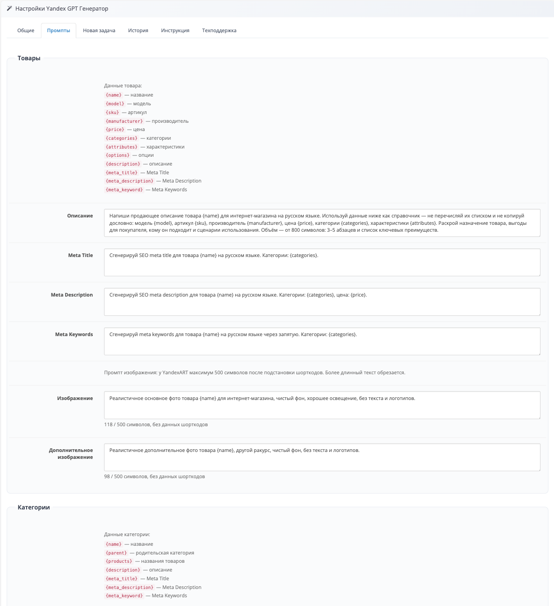This screenshot has width=554, height=606.
Task: Click the 98 / 500 символов counter
Action: pyautogui.click(x=154, y=476)
